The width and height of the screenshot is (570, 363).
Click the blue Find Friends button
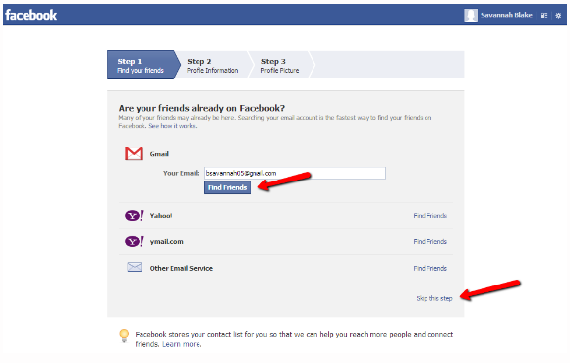click(228, 187)
